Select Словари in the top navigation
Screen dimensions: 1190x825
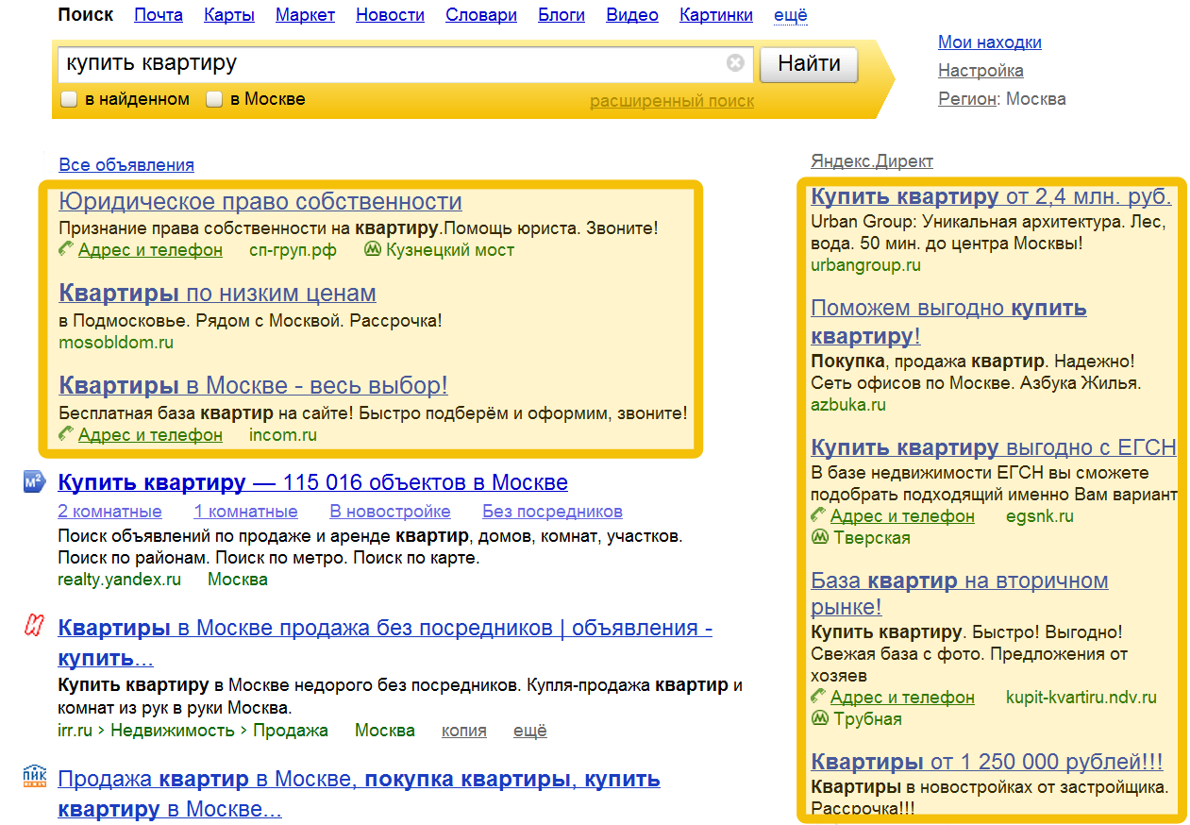(x=481, y=15)
